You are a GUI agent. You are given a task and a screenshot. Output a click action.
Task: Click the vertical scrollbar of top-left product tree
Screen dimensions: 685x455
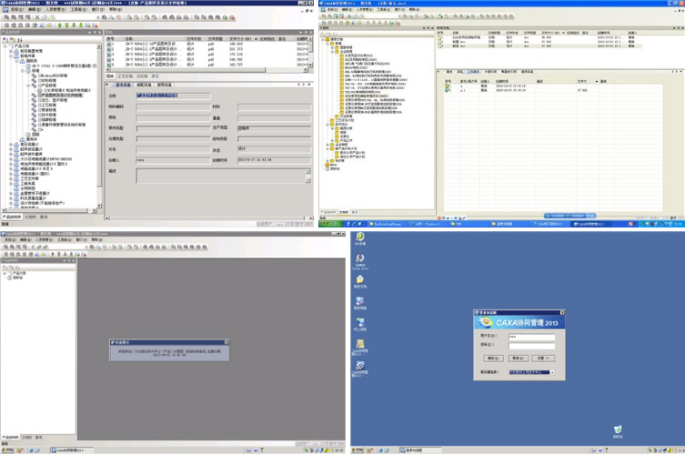[x=100, y=118]
